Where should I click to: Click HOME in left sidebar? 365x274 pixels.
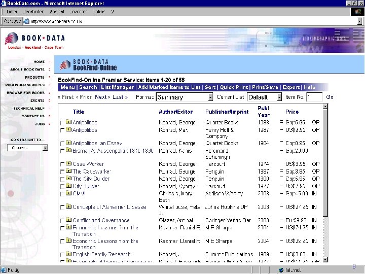tap(39, 62)
